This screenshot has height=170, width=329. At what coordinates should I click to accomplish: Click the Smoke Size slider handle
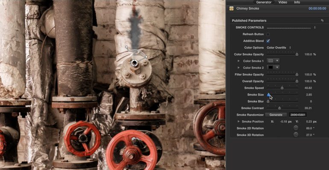pyautogui.click(x=268, y=95)
